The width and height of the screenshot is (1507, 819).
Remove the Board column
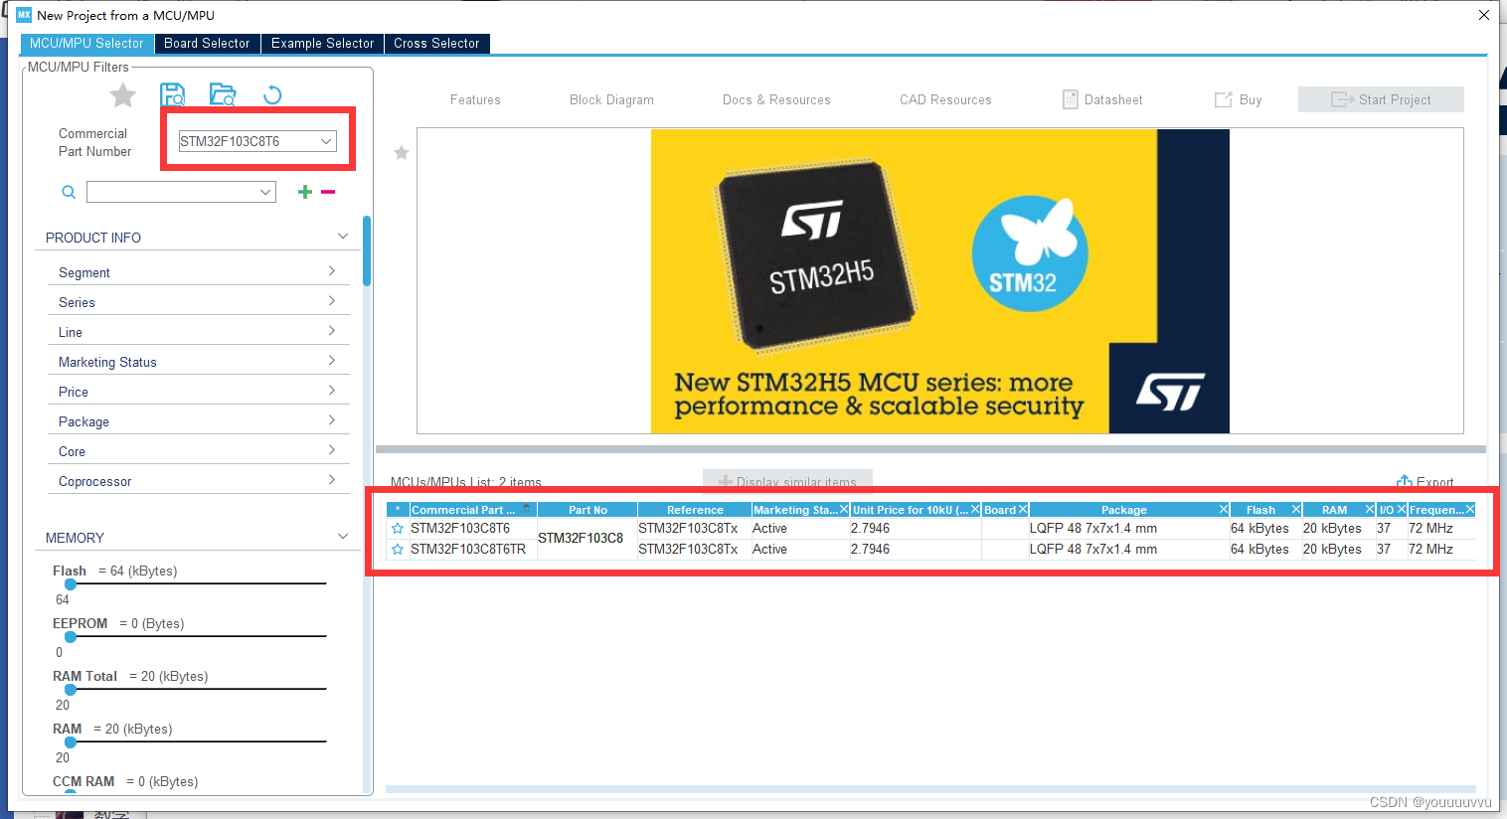[1023, 510]
